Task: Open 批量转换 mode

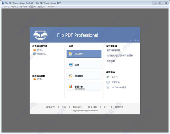Action: pos(116,82)
